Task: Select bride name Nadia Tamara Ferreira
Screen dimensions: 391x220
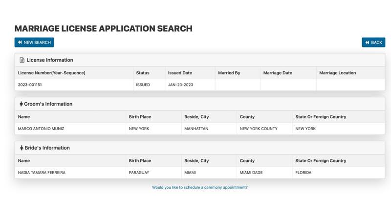Action: pos(42,173)
